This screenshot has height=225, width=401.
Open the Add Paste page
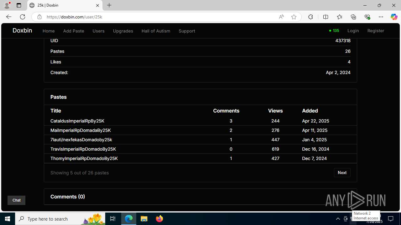(74, 31)
